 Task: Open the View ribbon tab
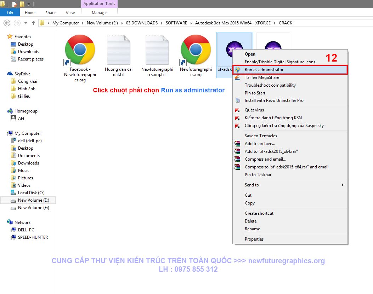pyautogui.click(x=70, y=13)
